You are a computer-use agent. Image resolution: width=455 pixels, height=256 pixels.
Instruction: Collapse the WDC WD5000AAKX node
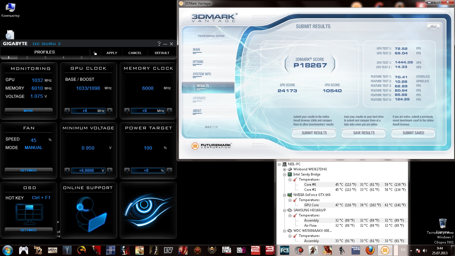point(284,231)
